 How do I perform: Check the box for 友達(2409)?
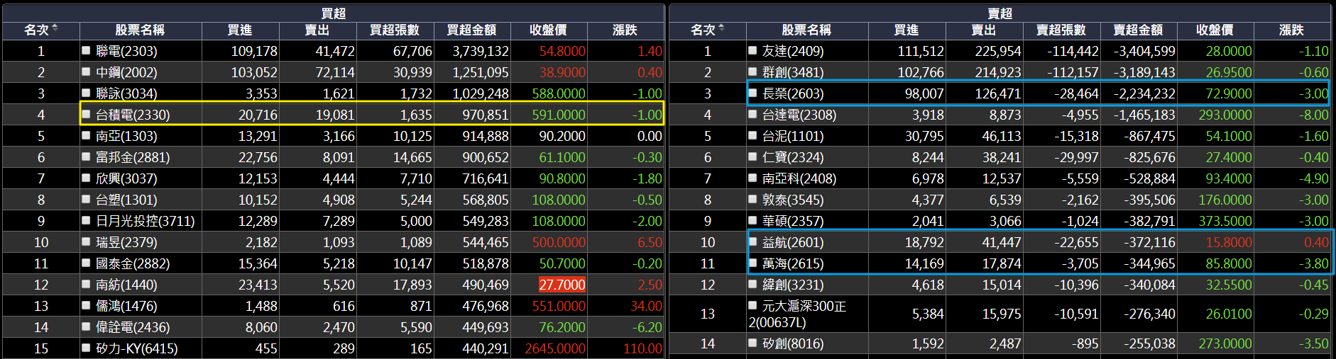coord(752,50)
